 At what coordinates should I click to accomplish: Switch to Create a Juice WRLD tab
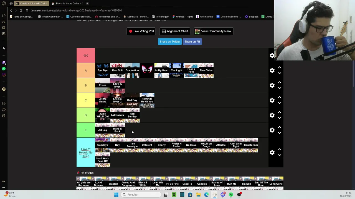click(x=32, y=3)
